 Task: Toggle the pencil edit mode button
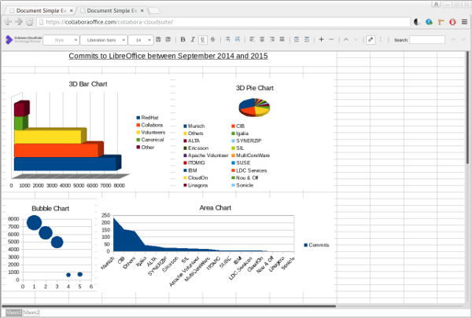tap(371, 40)
